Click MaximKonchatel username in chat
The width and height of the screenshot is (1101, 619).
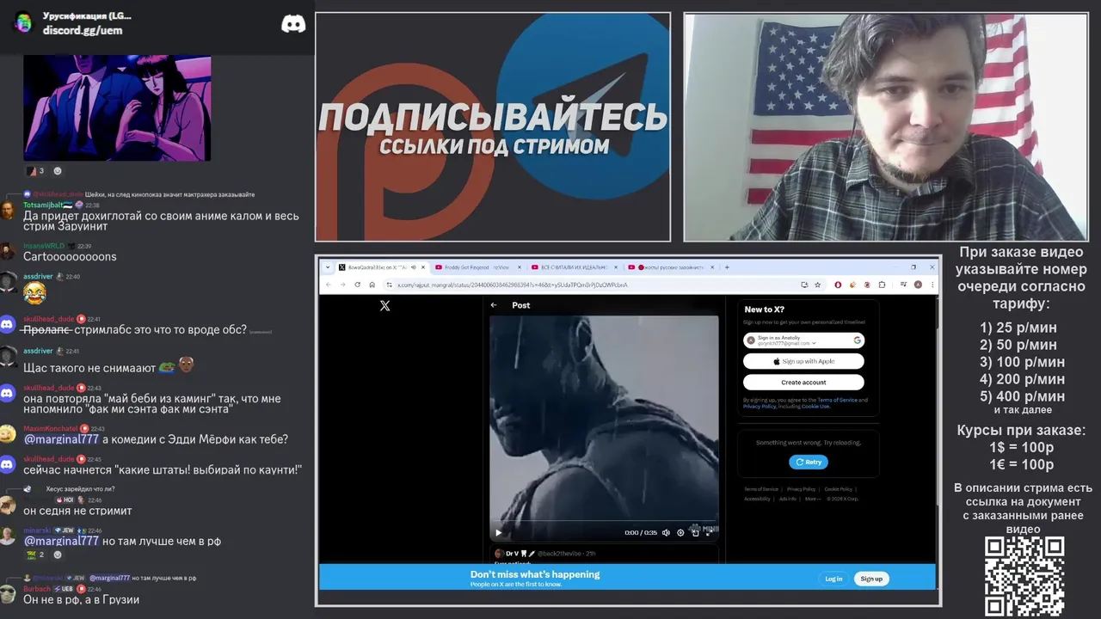[x=50, y=428]
